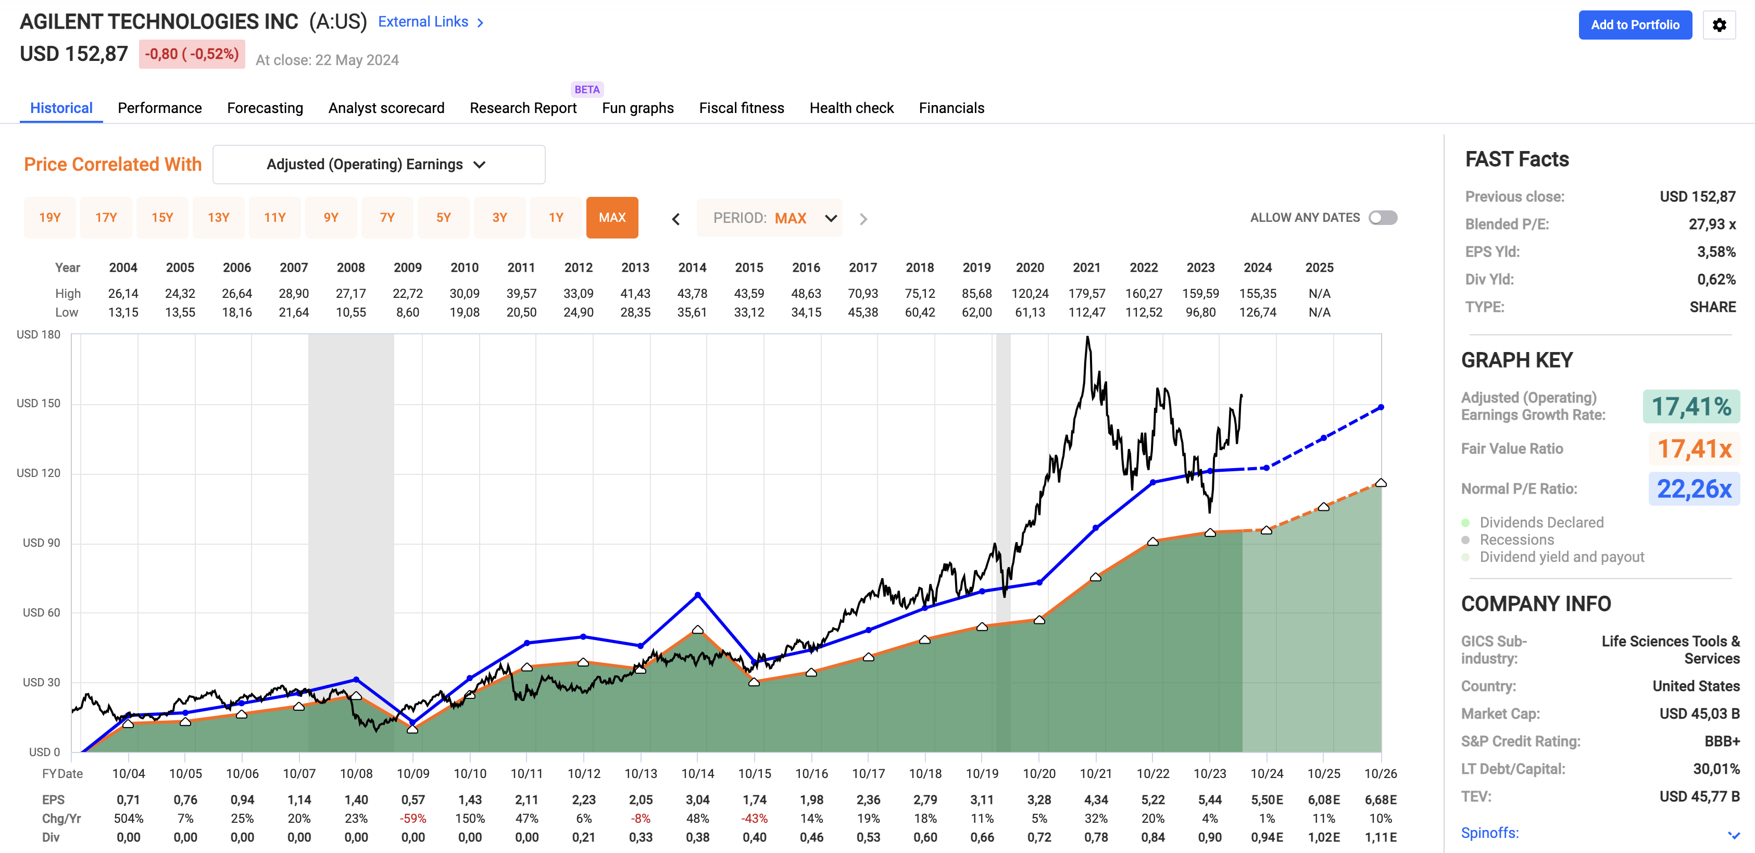Screen dimensions: 1755x853
Task: Select the 17Y time range
Action: pos(106,217)
